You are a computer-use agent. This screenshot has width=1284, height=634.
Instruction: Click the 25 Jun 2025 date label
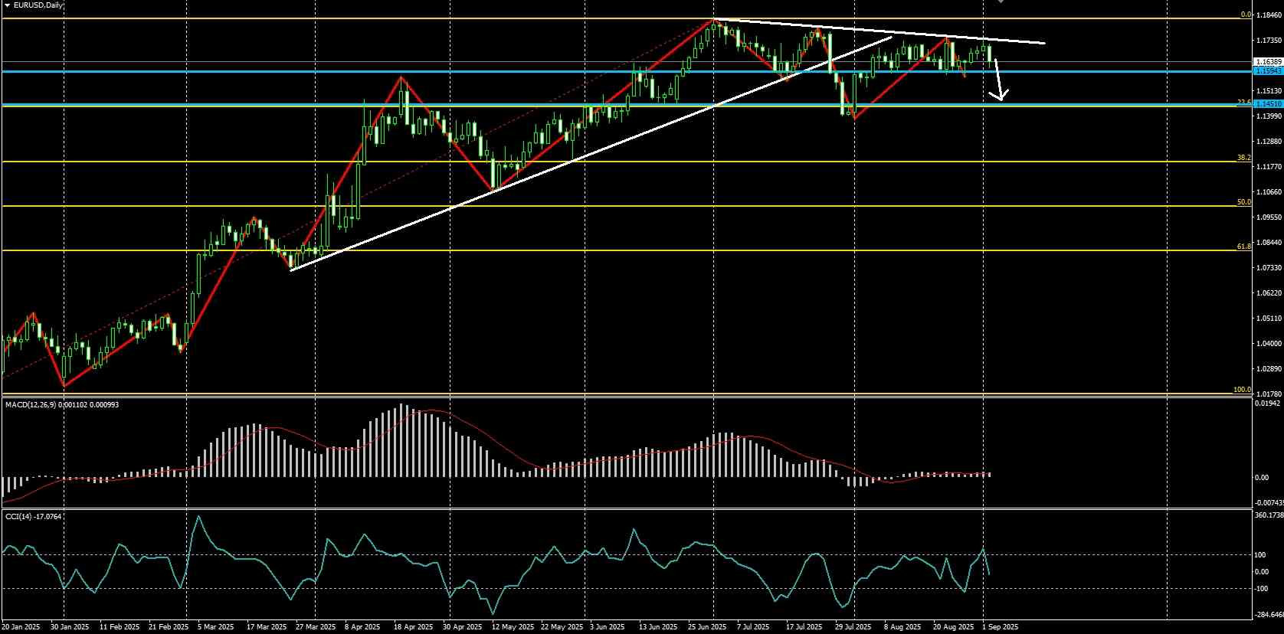[708, 627]
